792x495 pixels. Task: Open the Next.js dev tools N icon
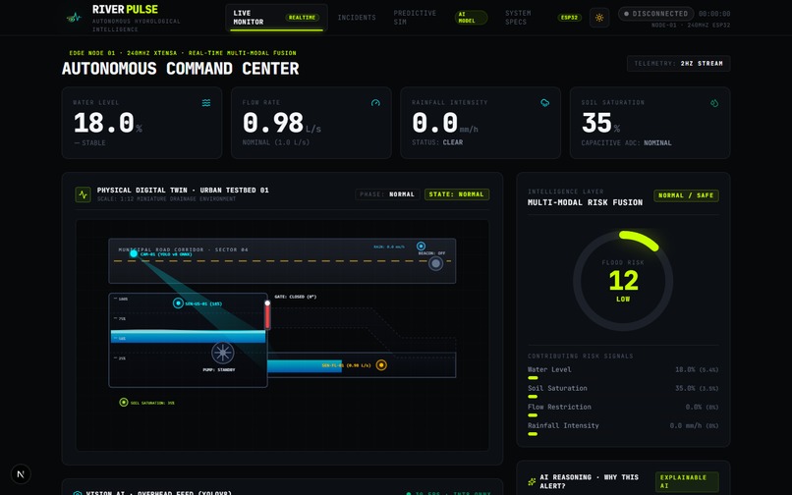[x=21, y=473]
